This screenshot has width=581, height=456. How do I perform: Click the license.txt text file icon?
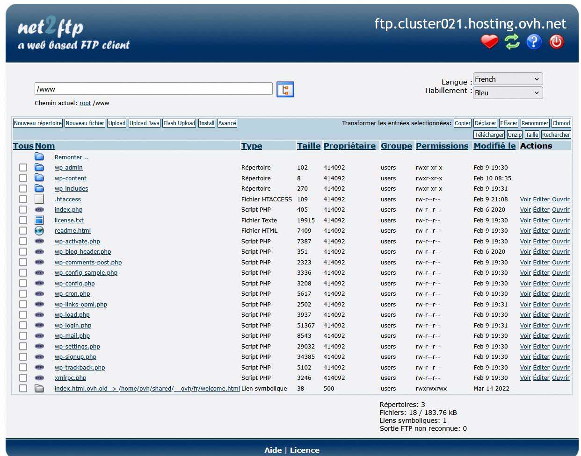[x=39, y=220]
